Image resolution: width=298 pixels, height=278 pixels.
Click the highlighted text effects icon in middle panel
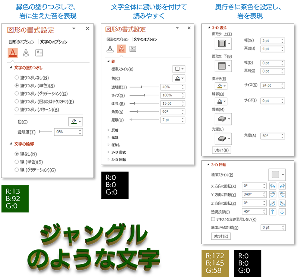[x=121, y=48]
